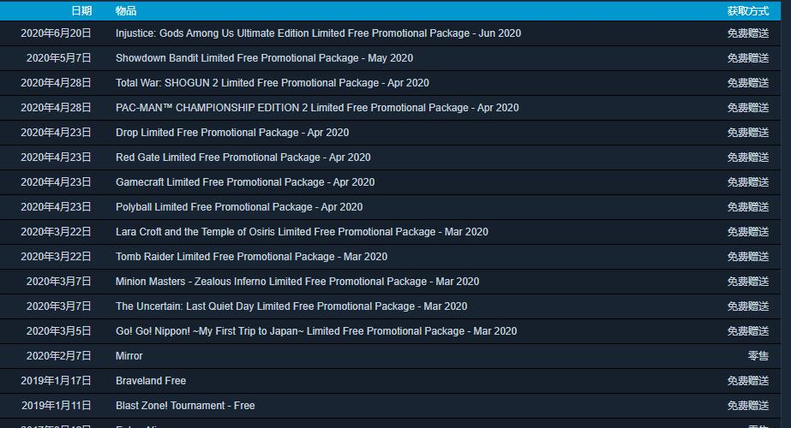Image resolution: width=791 pixels, height=428 pixels.
Task: Click the 物品 column header
Action: pyautogui.click(x=126, y=11)
